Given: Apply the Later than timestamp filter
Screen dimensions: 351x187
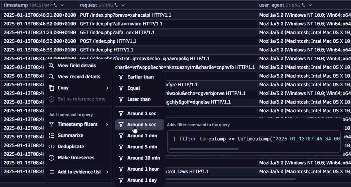Looking at the screenshot, I should tap(139, 99).
